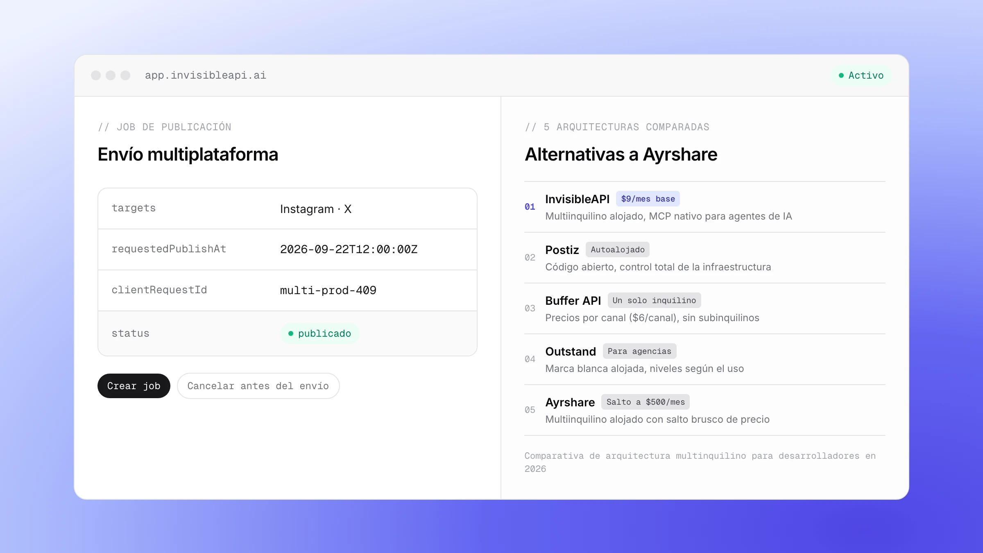Click the 04 rank number
This screenshot has width=983, height=553.
pyautogui.click(x=530, y=359)
